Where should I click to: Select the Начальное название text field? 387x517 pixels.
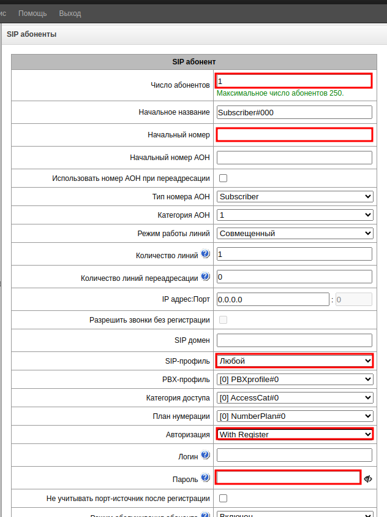tap(294, 113)
